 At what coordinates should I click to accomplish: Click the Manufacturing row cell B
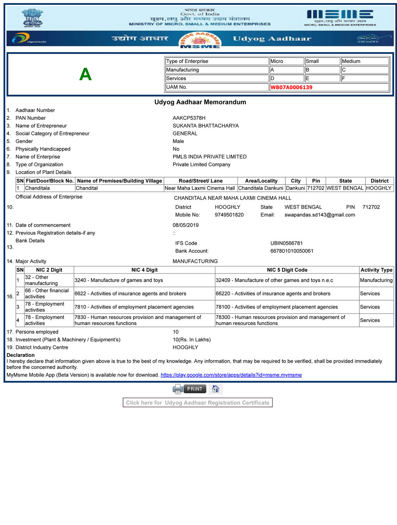(x=323, y=70)
